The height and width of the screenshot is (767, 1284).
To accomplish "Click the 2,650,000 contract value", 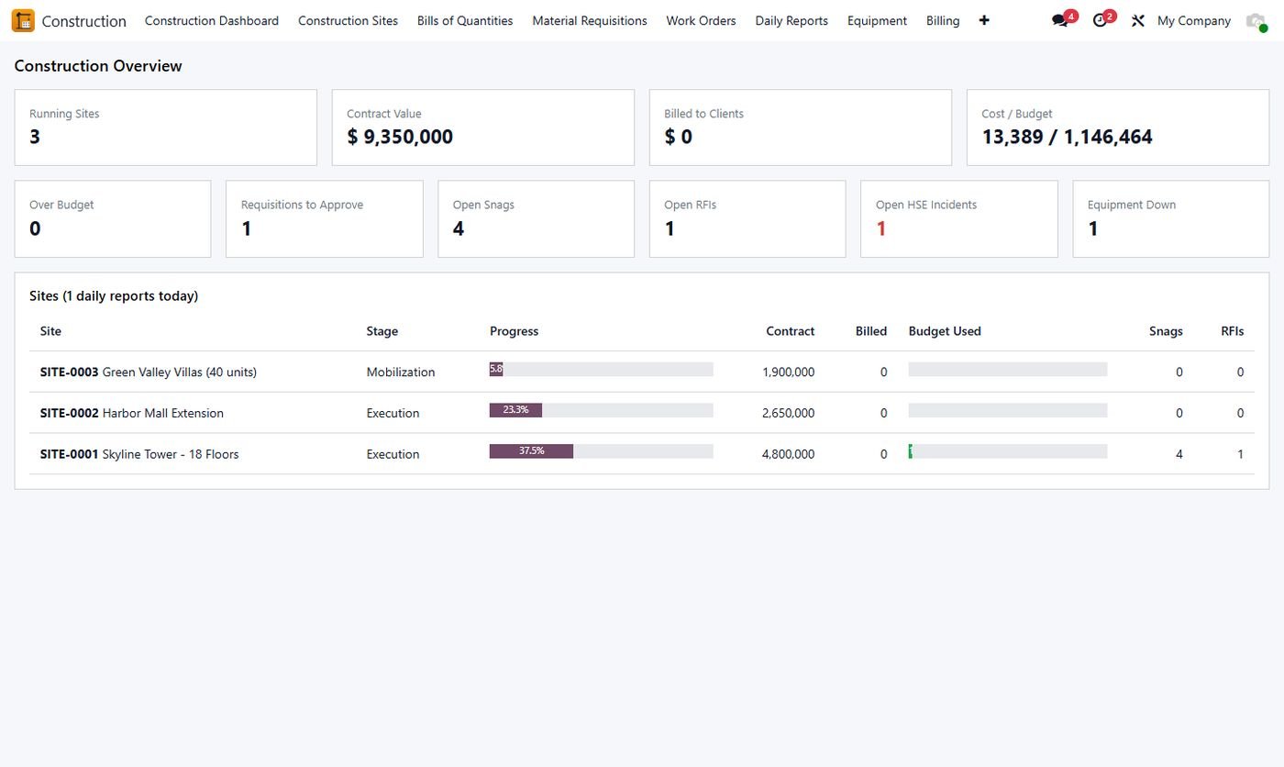I will (788, 413).
